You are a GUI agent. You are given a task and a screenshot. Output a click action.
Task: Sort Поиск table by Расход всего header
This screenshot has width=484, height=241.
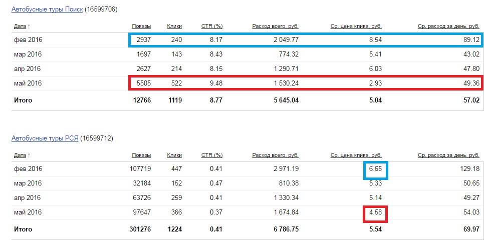[274, 26]
